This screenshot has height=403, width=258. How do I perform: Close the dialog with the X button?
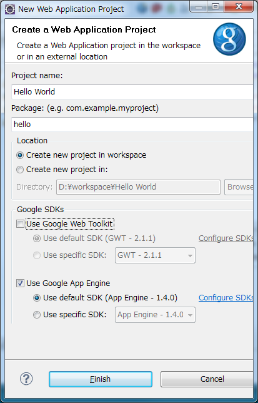239,6
